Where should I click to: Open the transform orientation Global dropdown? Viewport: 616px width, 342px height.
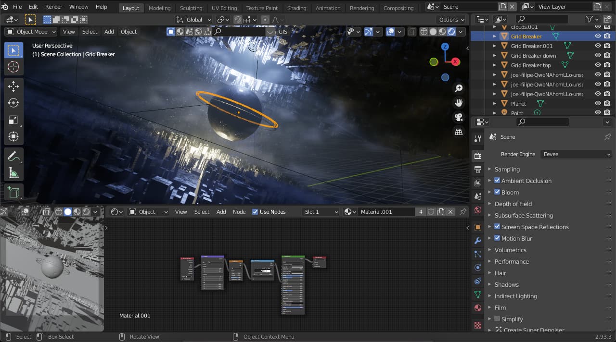click(x=193, y=20)
